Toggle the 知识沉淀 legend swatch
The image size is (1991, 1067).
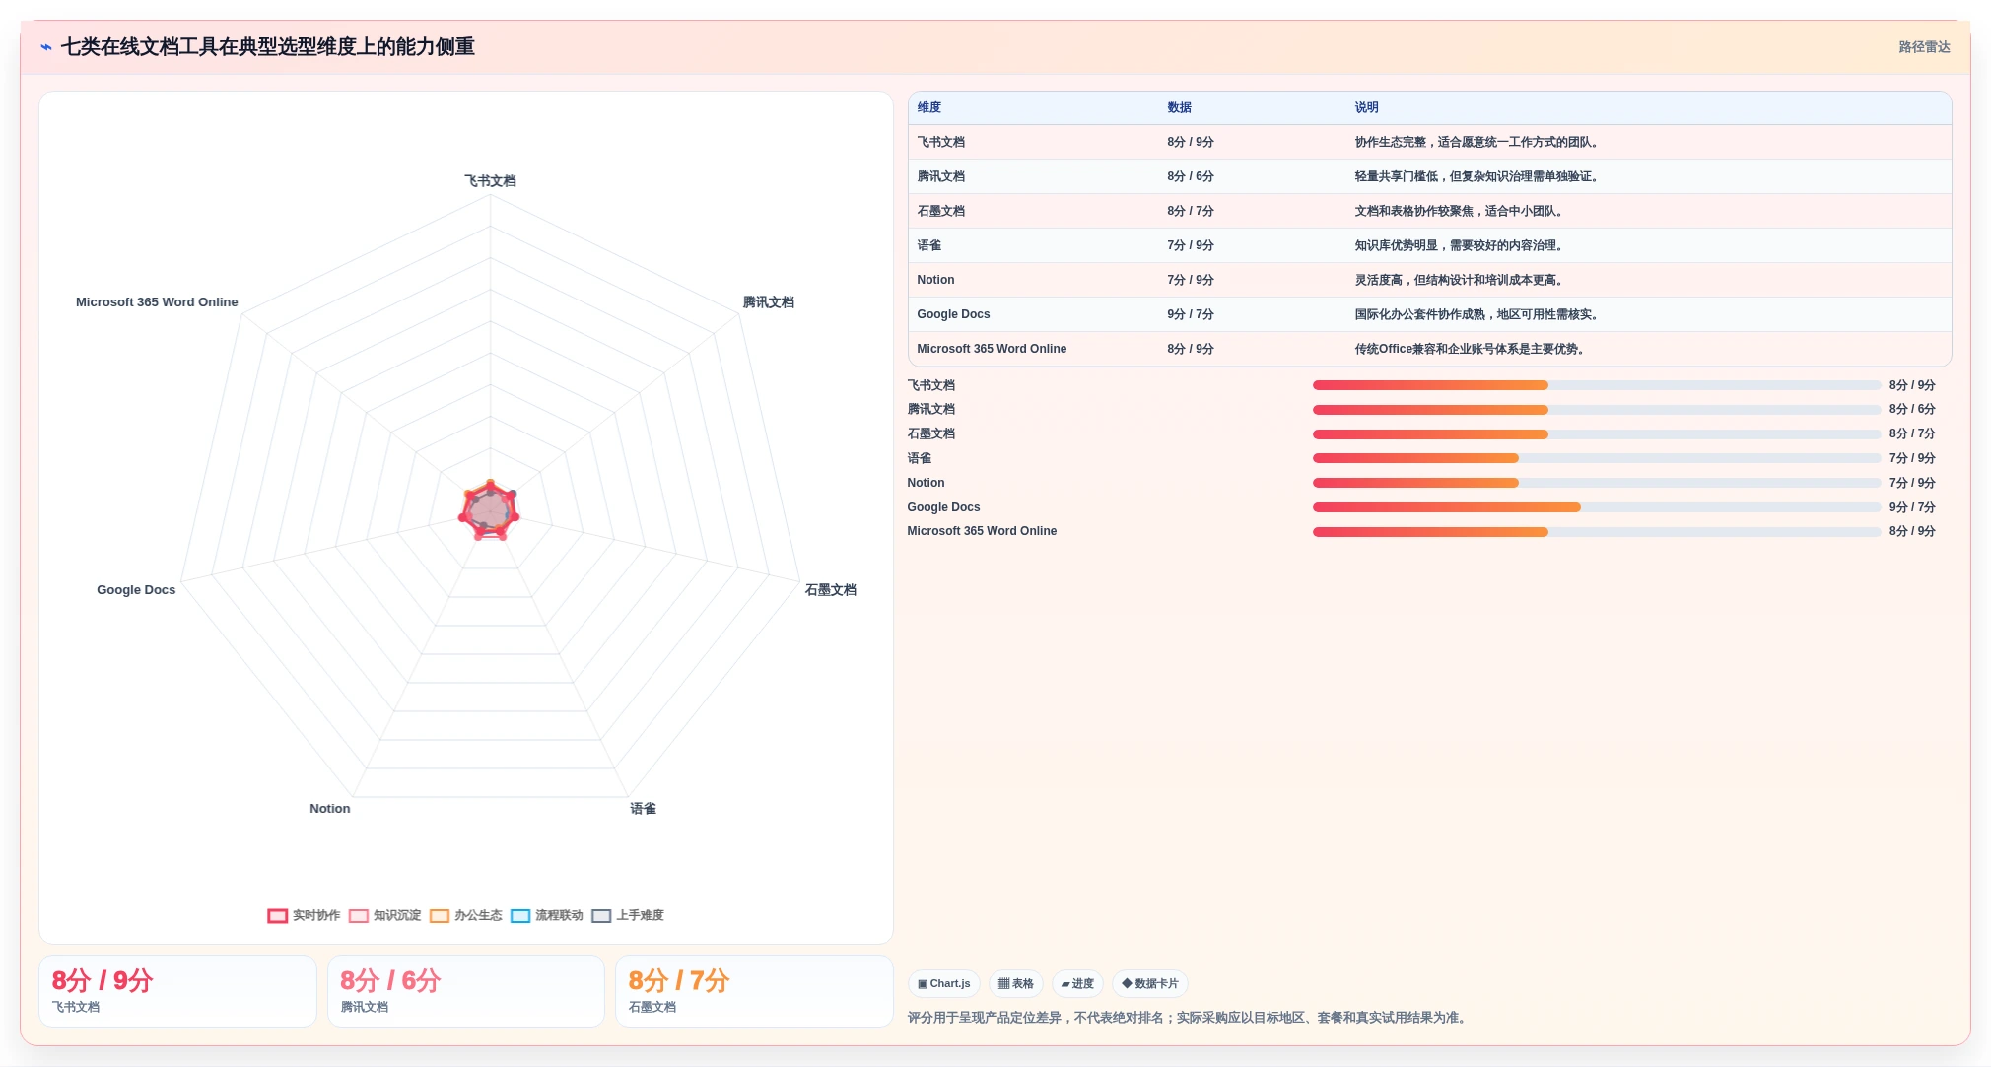coord(359,915)
